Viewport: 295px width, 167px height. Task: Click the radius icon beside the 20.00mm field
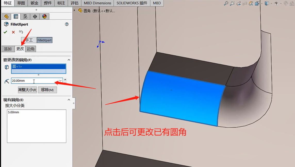tap(7, 81)
